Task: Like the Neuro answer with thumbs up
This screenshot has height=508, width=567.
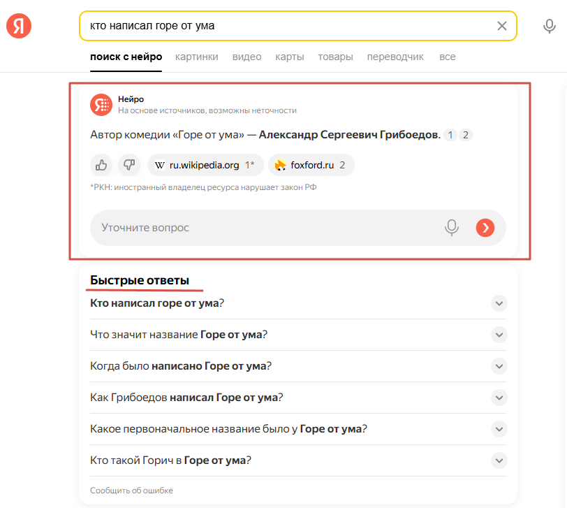Action: (101, 165)
